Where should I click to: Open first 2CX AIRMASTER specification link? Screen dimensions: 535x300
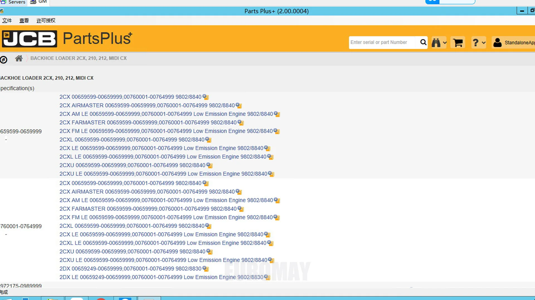tap(147, 106)
